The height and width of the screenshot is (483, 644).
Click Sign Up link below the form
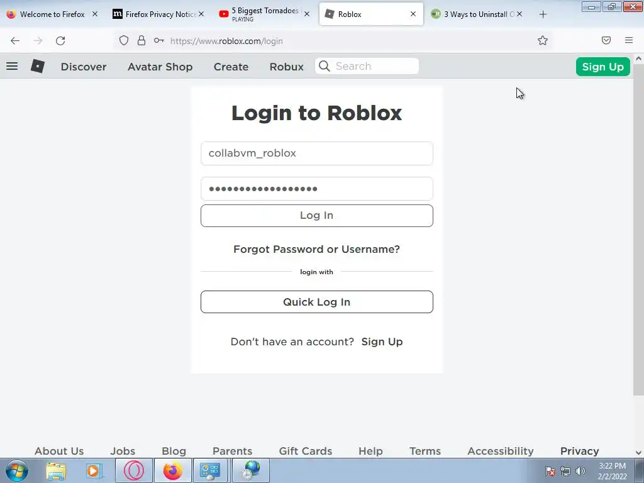click(382, 341)
